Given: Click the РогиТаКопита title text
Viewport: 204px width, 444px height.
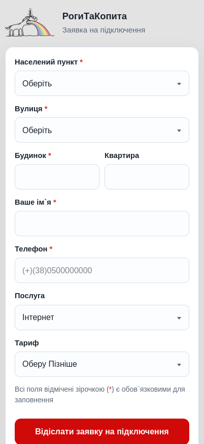Looking at the screenshot, I should click(94, 16).
